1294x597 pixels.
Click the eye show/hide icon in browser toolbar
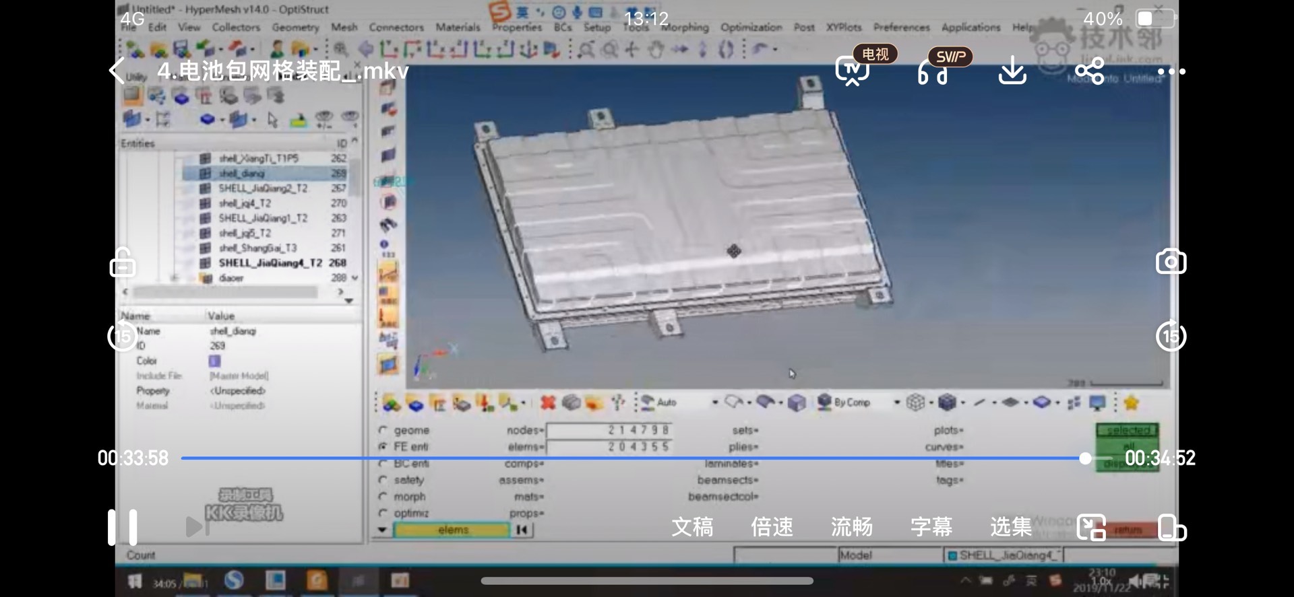click(324, 119)
